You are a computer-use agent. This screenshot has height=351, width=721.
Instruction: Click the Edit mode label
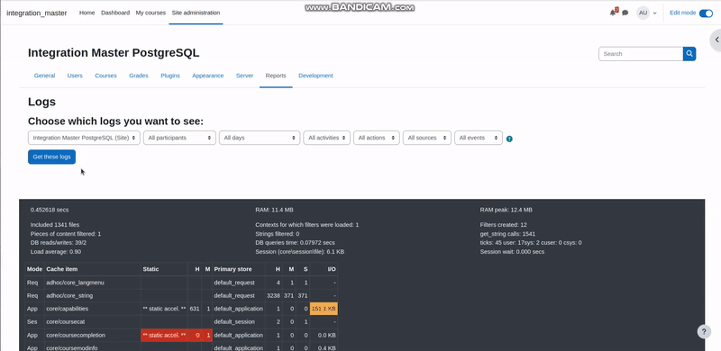point(683,13)
